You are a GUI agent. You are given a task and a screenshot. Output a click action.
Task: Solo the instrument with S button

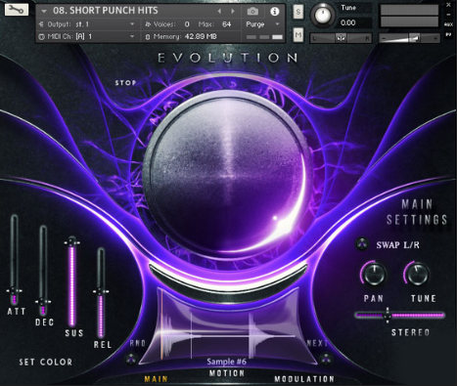pos(298,12)
